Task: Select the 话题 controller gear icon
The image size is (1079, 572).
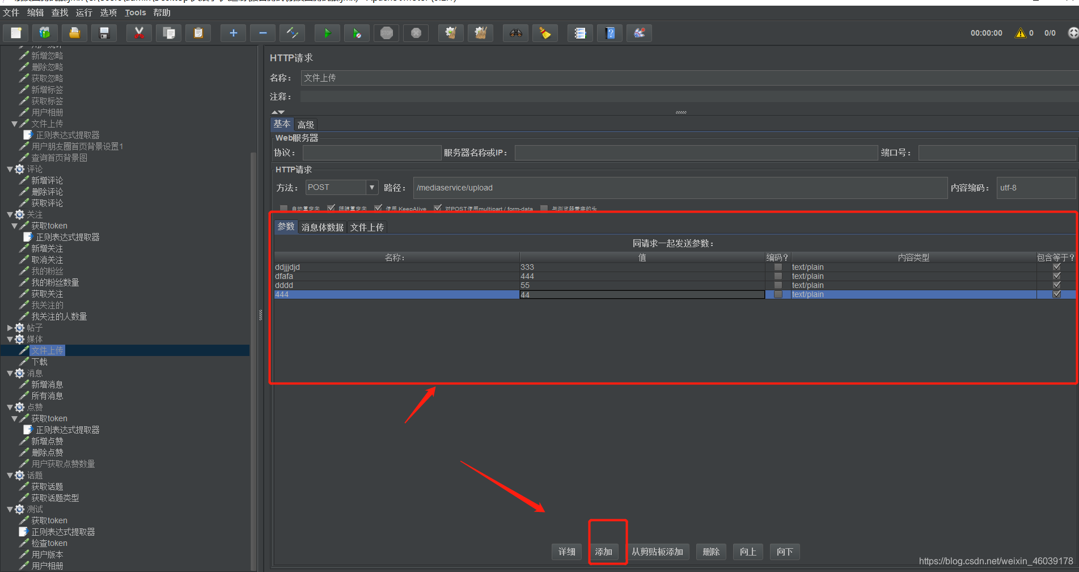Action: tap(20, 475)
